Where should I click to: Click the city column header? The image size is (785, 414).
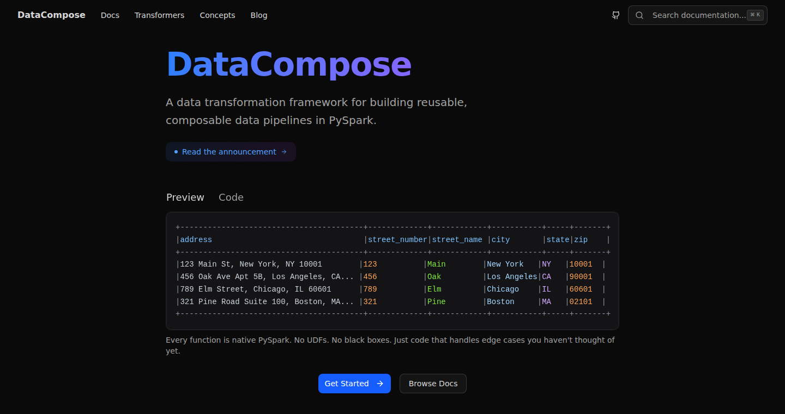[500, 240]
